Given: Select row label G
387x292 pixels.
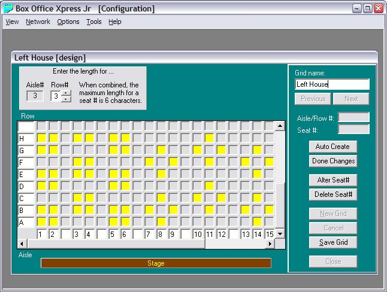Looking at the screenshot, I should pos(26,150).
